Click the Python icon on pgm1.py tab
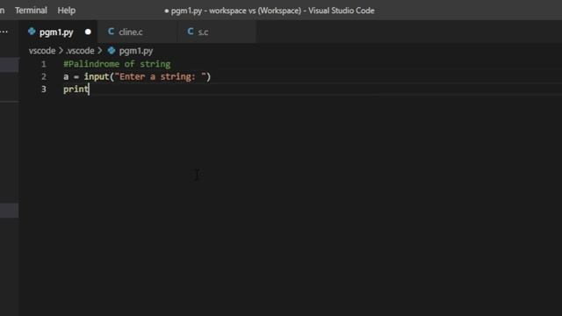 tap(32, 32)
